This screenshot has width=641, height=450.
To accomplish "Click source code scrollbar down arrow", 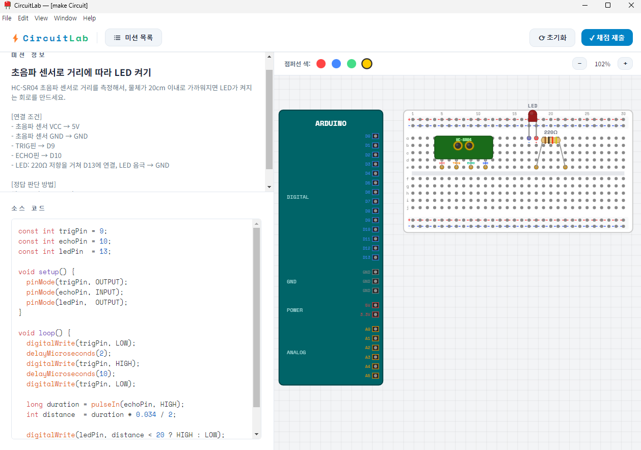I will [x=256, y=434].
